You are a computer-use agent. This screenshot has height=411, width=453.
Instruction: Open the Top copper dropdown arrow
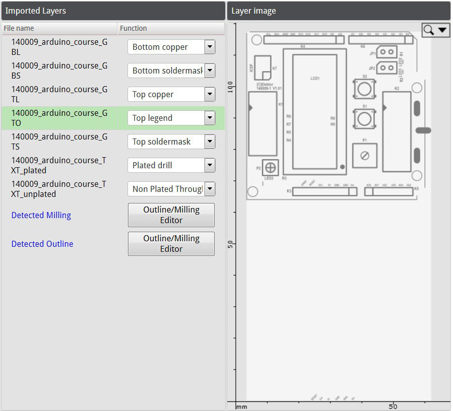tap(210, 94)
